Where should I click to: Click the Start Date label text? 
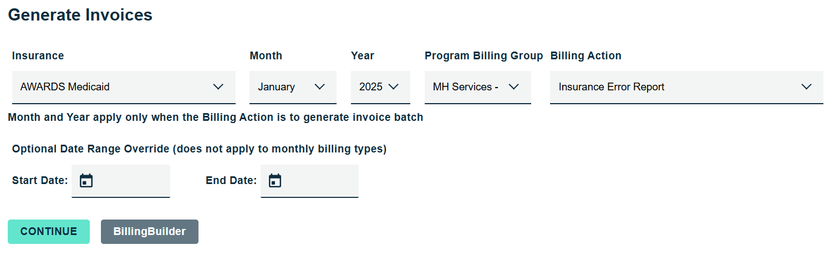[40, 180]
